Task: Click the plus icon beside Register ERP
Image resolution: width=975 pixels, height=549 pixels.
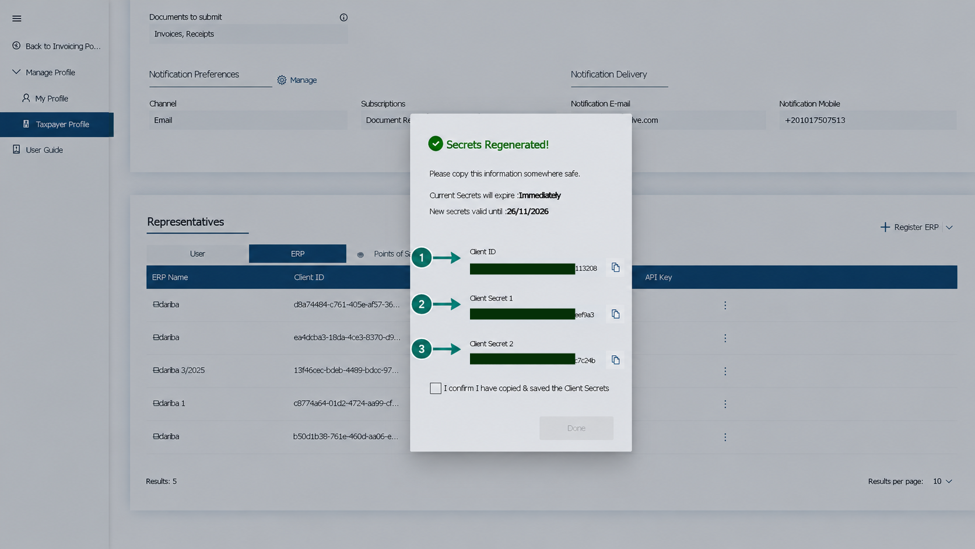Action: (885, 227)
